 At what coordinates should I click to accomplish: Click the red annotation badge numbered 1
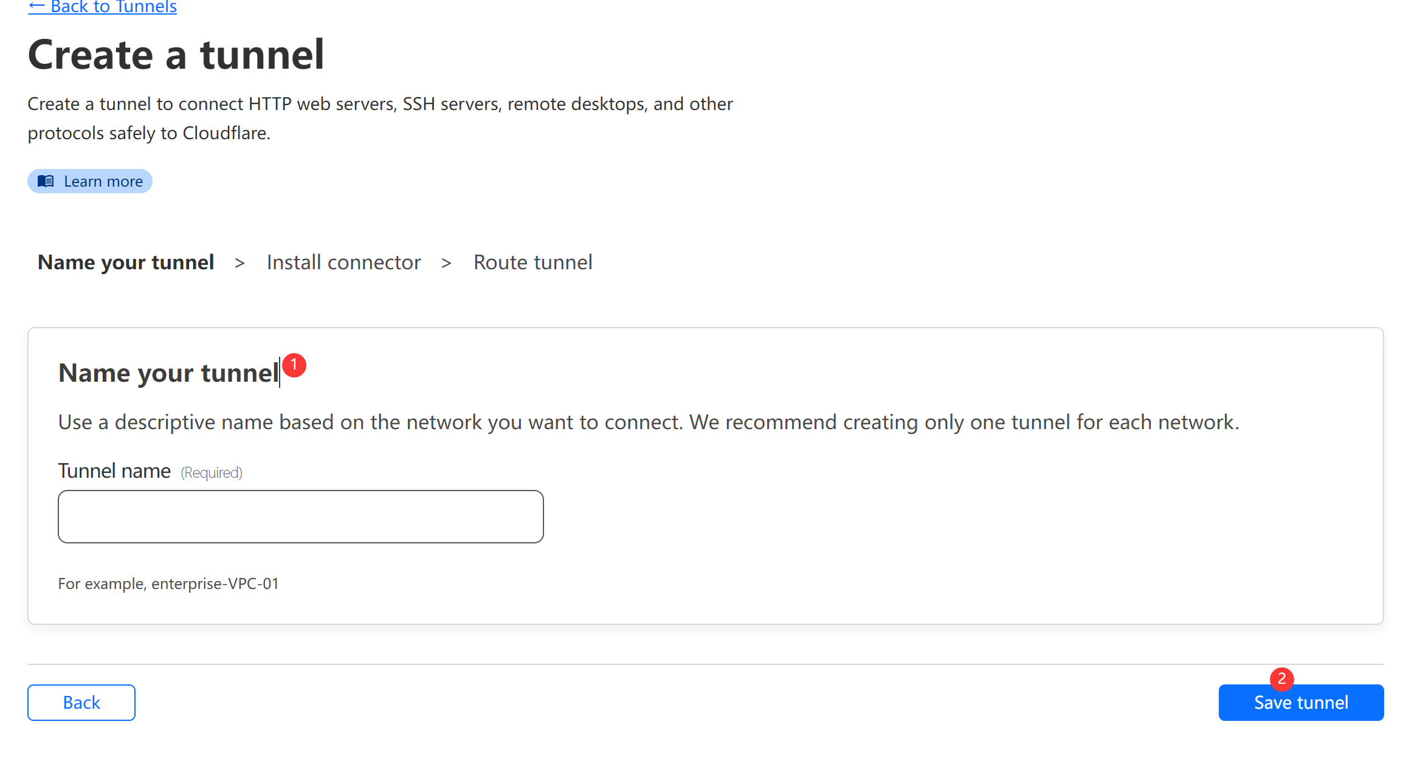pos(294,365)
